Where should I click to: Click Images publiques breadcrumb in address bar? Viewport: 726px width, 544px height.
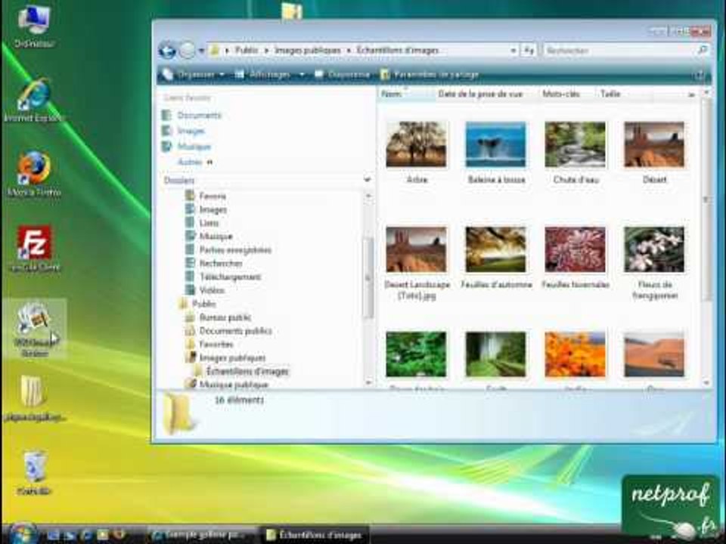(x=308, y=50)
